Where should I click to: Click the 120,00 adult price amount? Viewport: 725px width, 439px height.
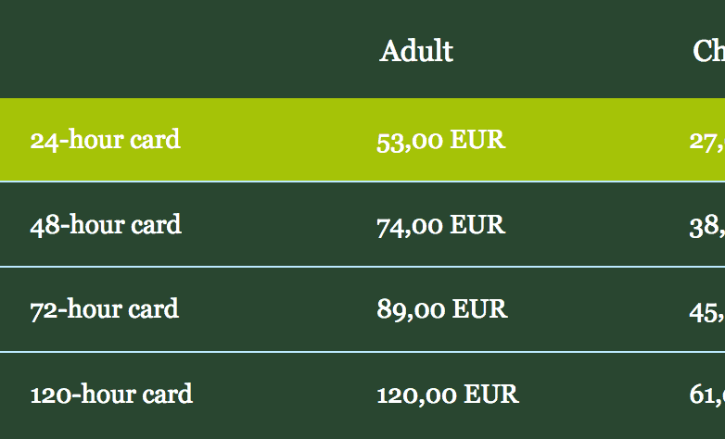coord(416,395)
